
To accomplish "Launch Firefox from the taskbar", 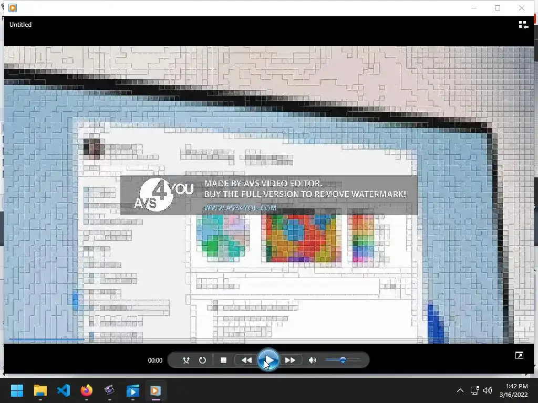I will (x=87, y=390).
